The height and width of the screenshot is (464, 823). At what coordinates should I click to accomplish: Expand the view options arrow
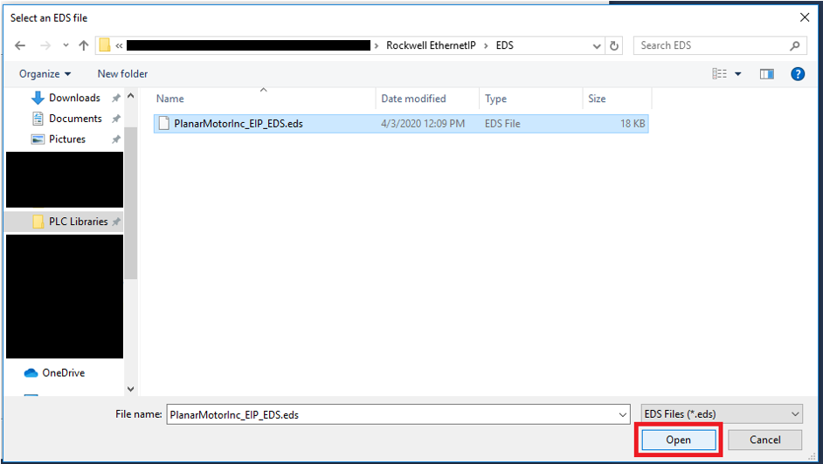click(738, 74)
